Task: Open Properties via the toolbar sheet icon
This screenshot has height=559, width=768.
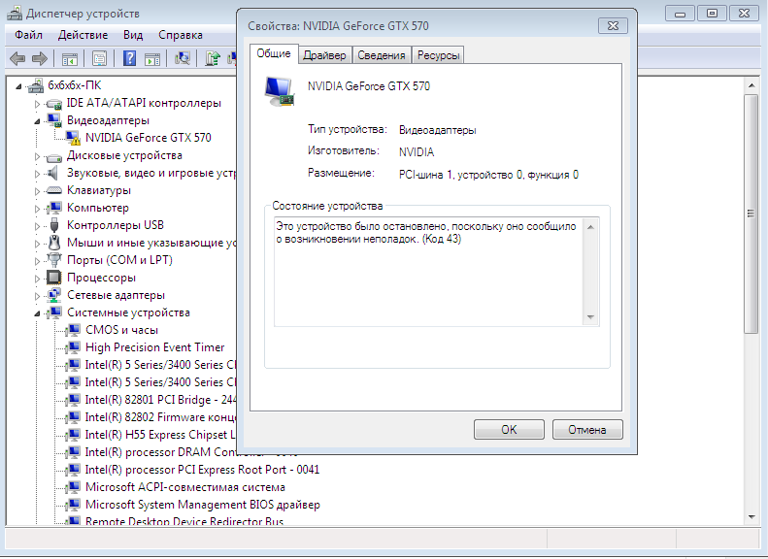Action: click(x=99, y=59)
